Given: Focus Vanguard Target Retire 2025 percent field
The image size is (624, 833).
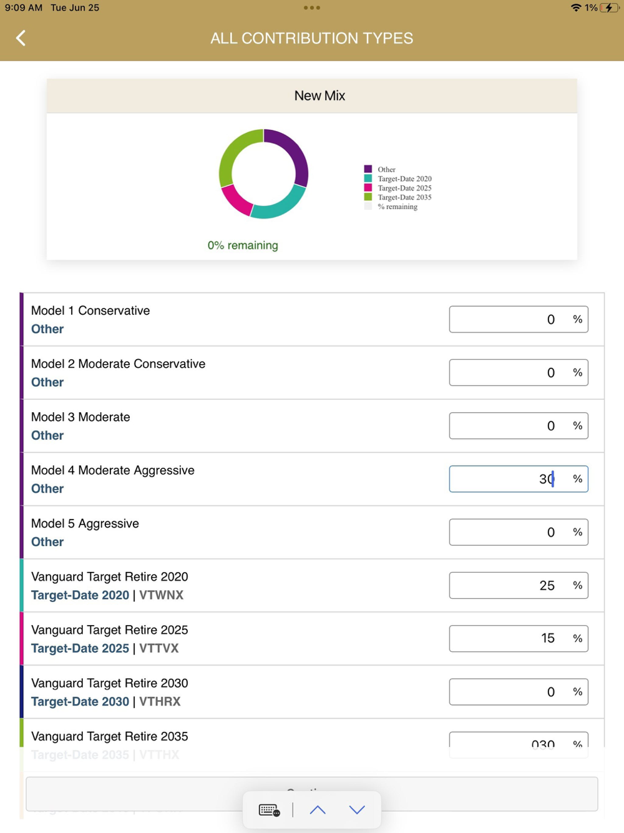Looking at the screenshot, I should [x=518, y=639].
